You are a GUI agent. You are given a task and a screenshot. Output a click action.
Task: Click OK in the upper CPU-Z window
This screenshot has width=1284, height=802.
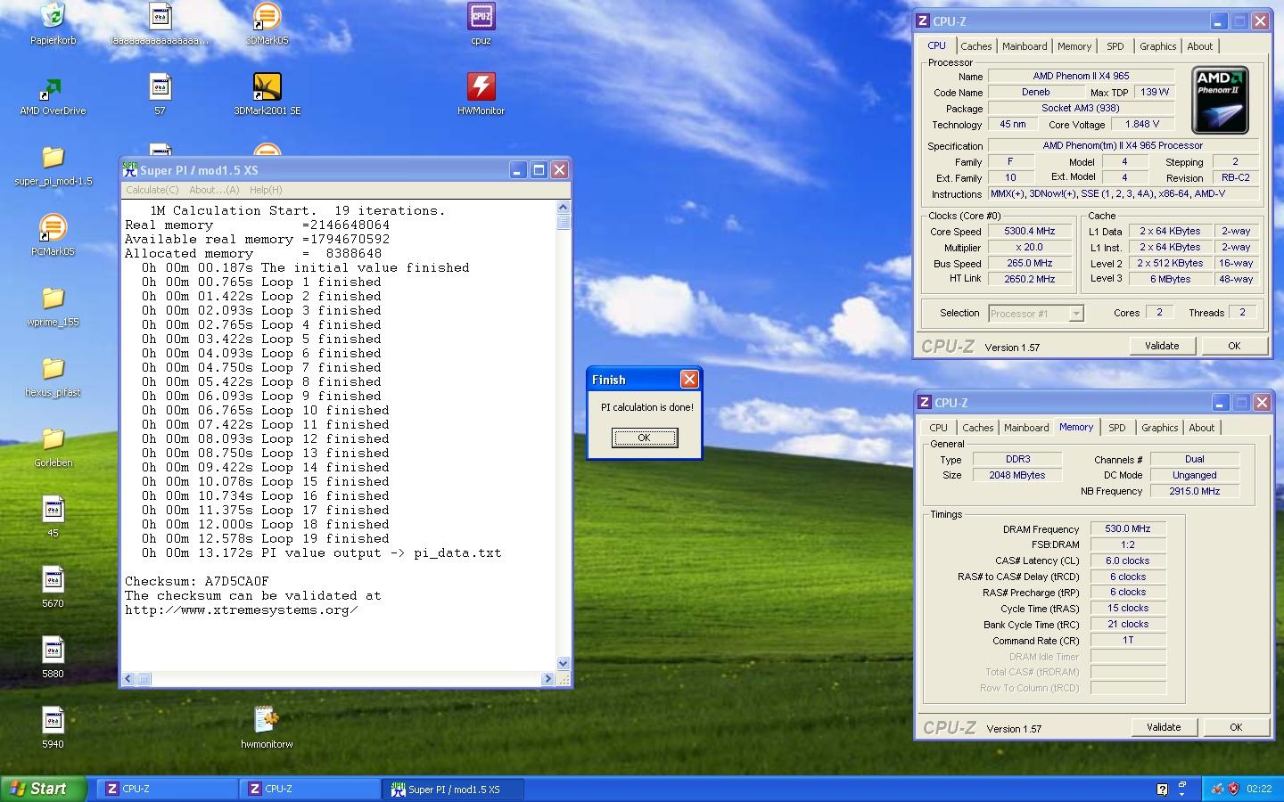(1234, 346)
